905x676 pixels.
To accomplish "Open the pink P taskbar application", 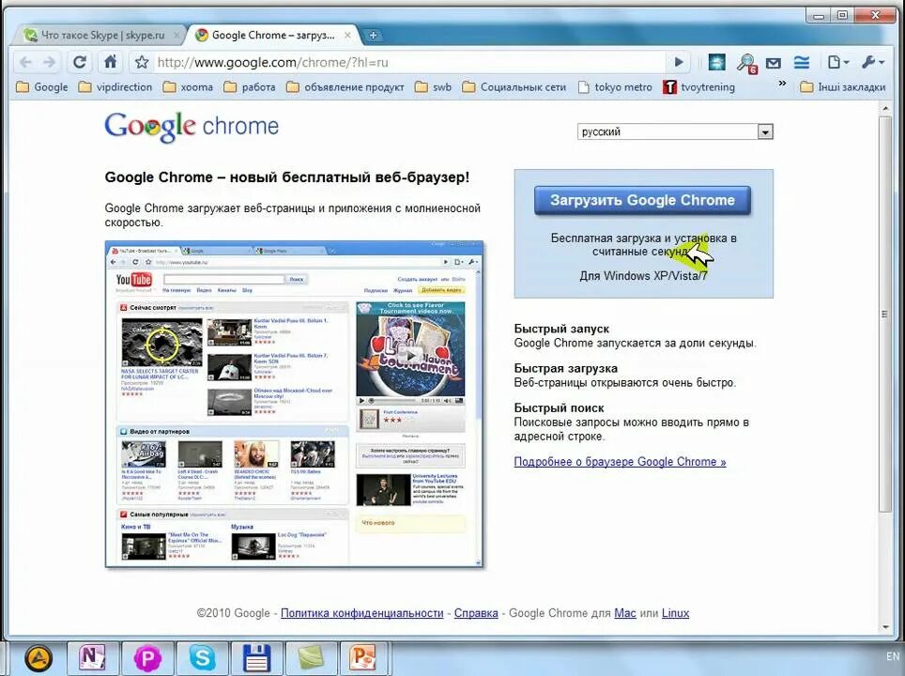I will 147,658.
